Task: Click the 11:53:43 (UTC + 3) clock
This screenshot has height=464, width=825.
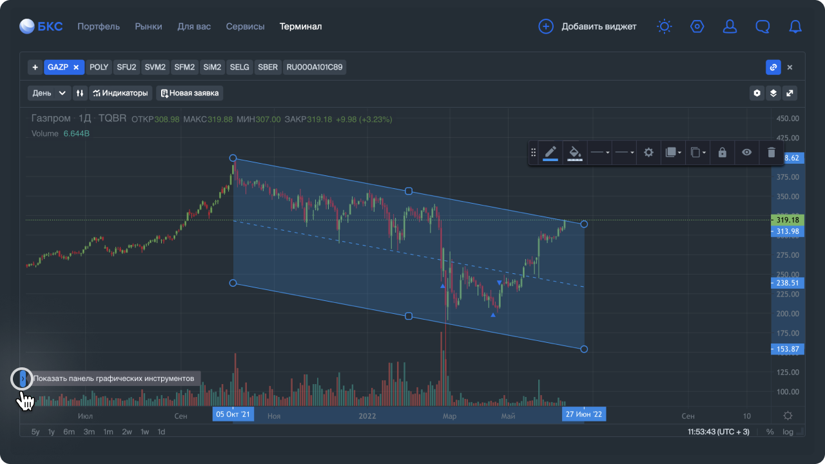Action: click(x=719, y=432)
